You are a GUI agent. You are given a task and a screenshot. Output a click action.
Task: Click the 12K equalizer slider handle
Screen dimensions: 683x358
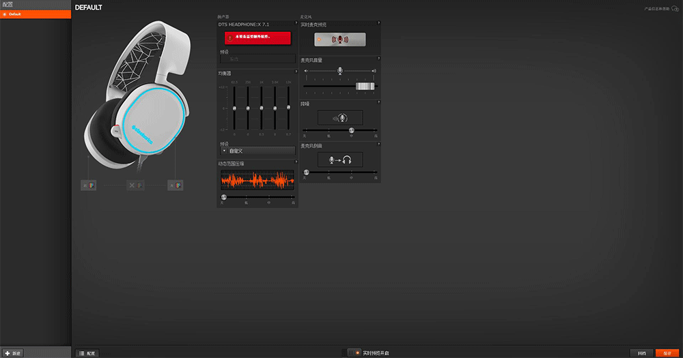288,107
